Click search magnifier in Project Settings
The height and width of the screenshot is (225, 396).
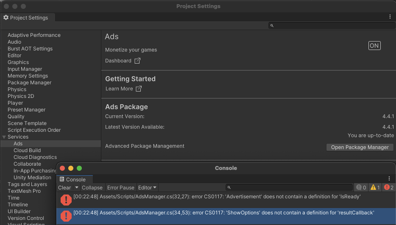click(272, 25)
